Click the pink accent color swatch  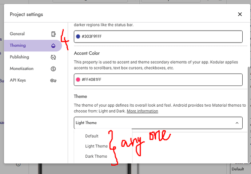coord(78,80)
